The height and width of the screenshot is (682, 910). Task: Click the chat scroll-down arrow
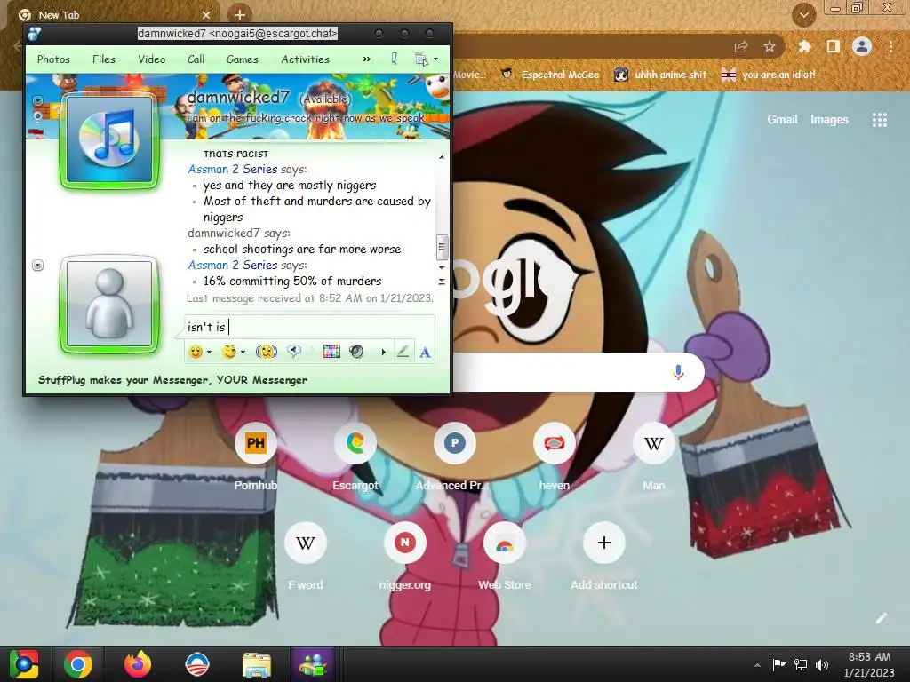pos(442,268)
